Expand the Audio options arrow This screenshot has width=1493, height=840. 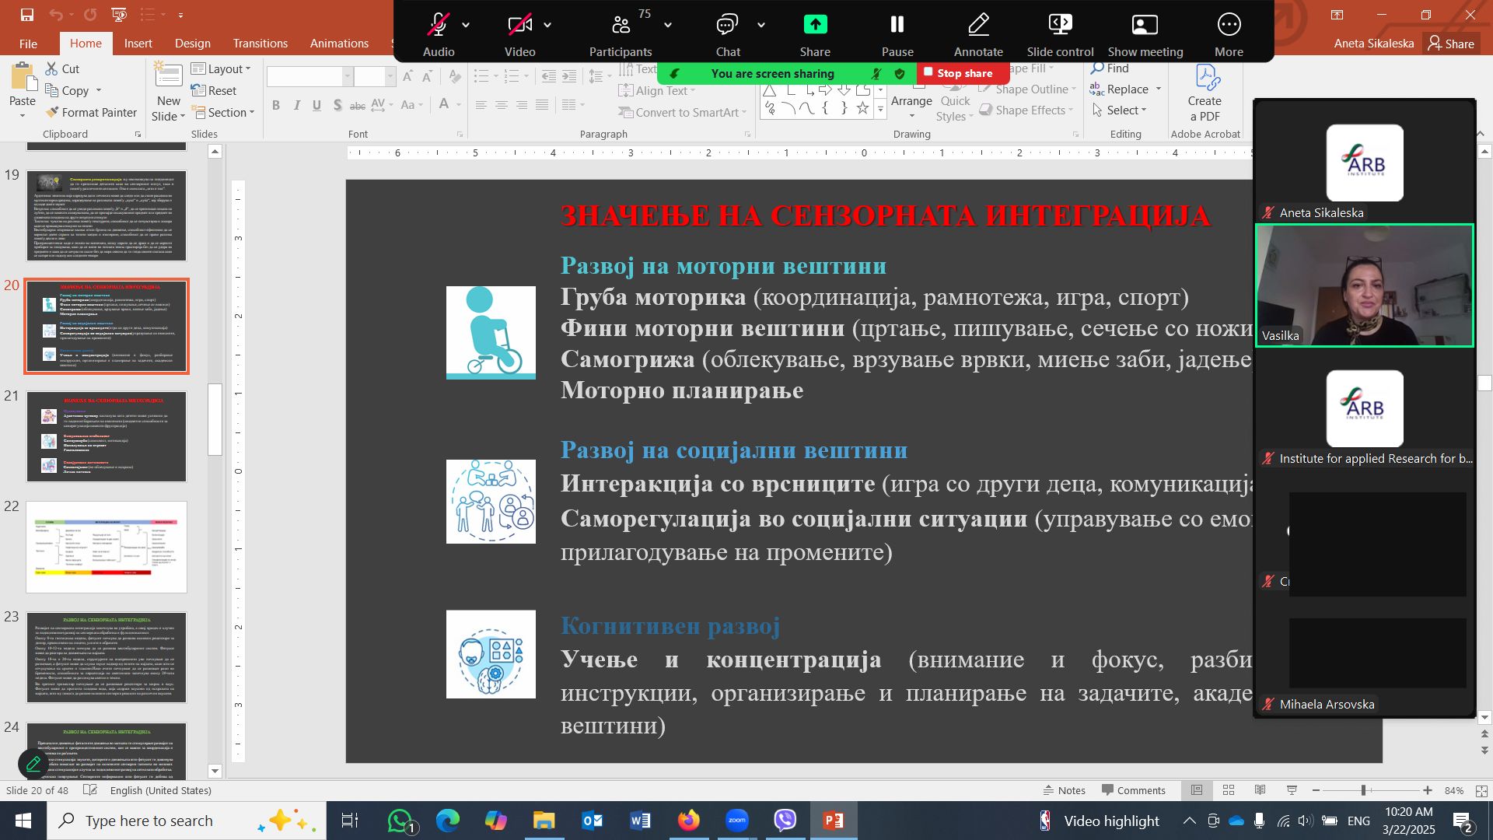coord(466,25)
